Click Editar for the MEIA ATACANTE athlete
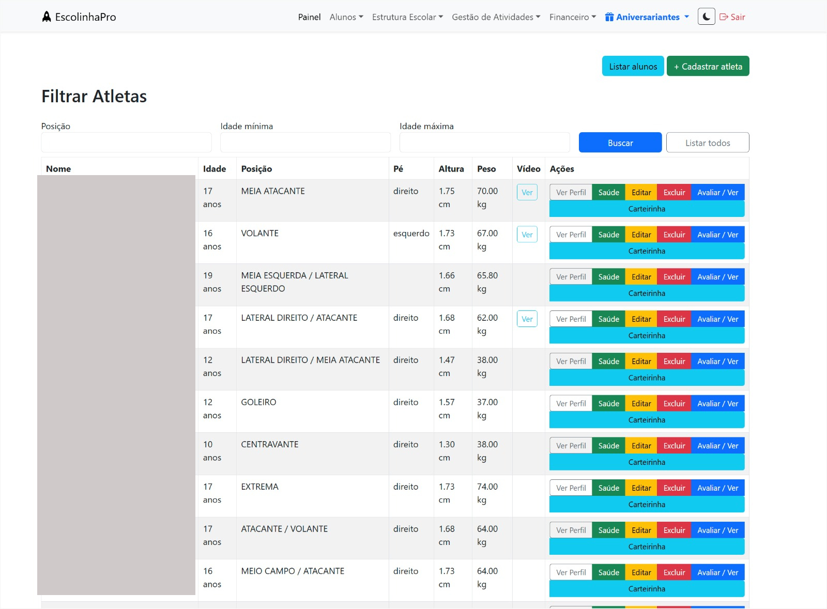 641,192
